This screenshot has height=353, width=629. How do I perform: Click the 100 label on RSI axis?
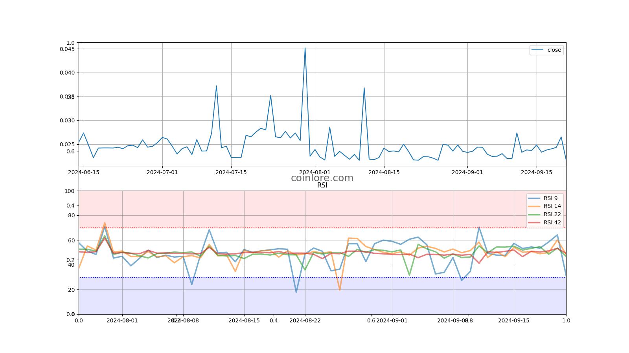pos(70,191)
